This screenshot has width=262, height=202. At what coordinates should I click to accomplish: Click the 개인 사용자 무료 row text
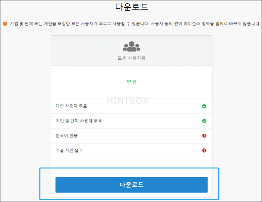tap(71, 106)
